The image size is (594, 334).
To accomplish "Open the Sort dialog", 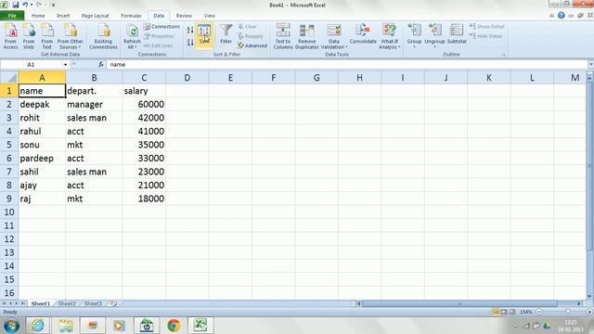I will (x=204, y=34).
